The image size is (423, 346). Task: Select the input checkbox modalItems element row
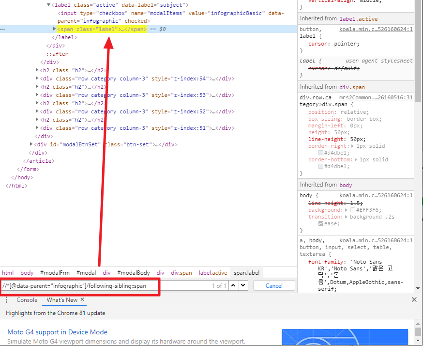point(170,17)
